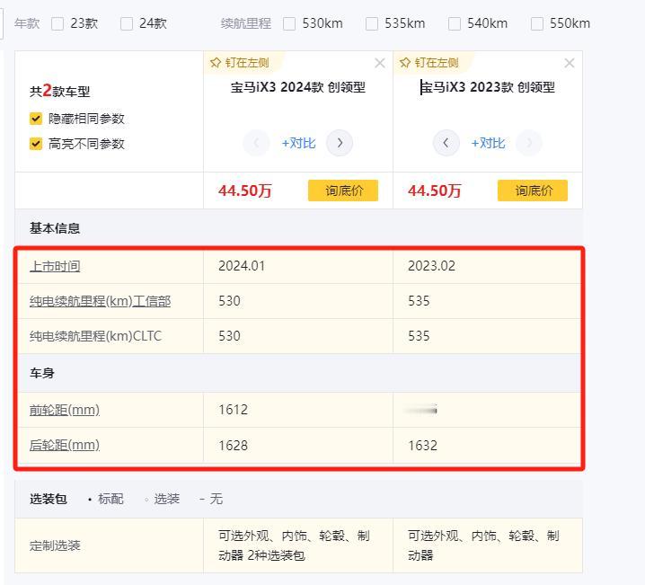Move the 2024款 column right with arrow
645x585 pixels.
point(340,143)
